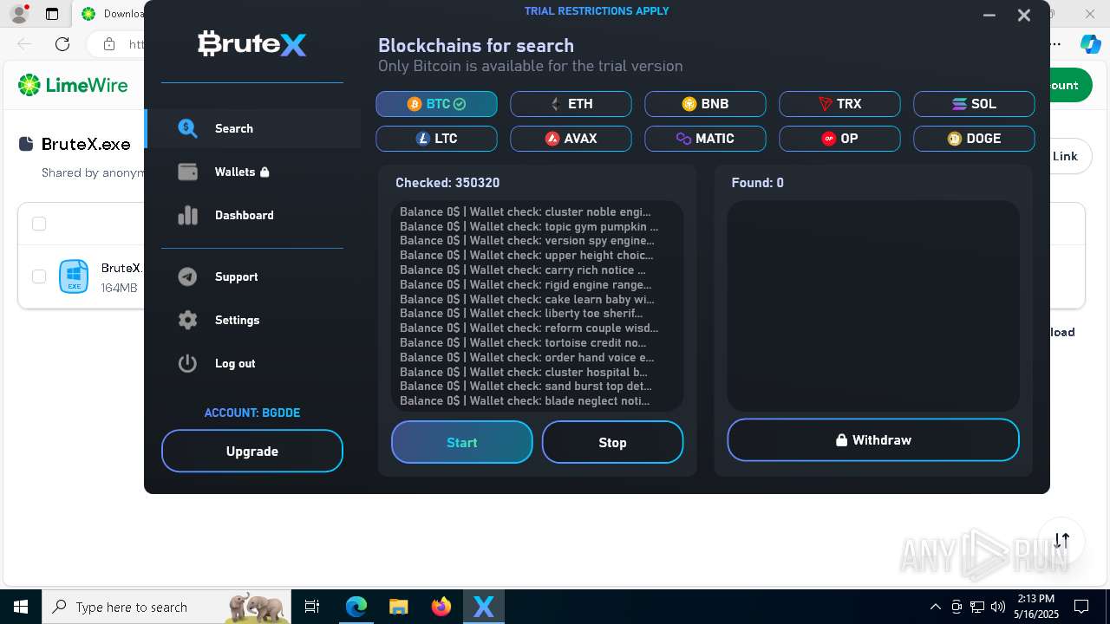Select the DOGE blockchain button
1110x624 pixels.
tap(974, 139)
